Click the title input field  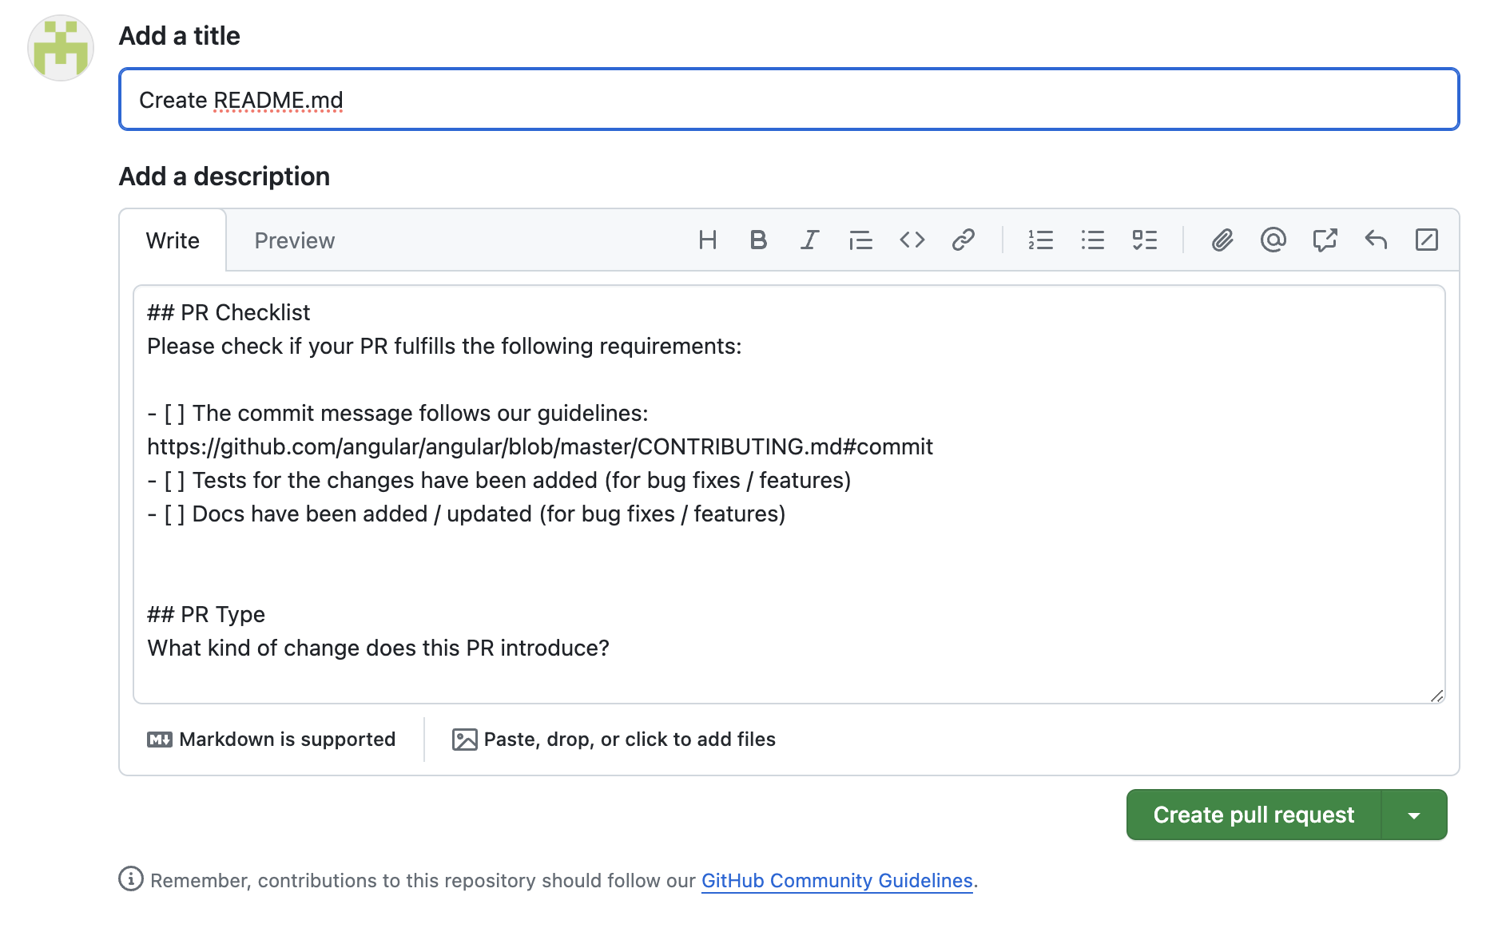click(789, 100)
